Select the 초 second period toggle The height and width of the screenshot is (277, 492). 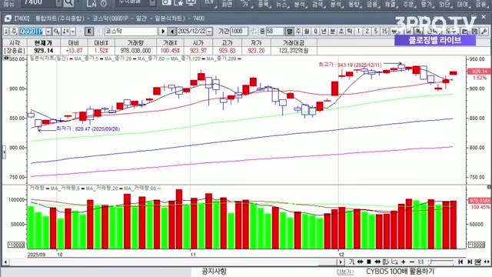pyautogui.click(x=341, y=32)
